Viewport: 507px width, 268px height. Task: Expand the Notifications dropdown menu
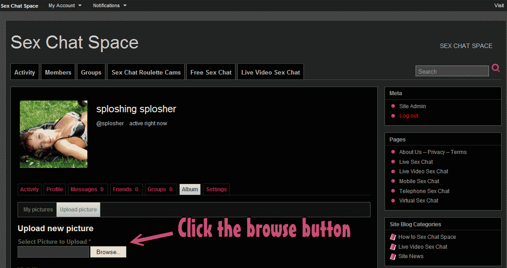[x=109, y=5]
